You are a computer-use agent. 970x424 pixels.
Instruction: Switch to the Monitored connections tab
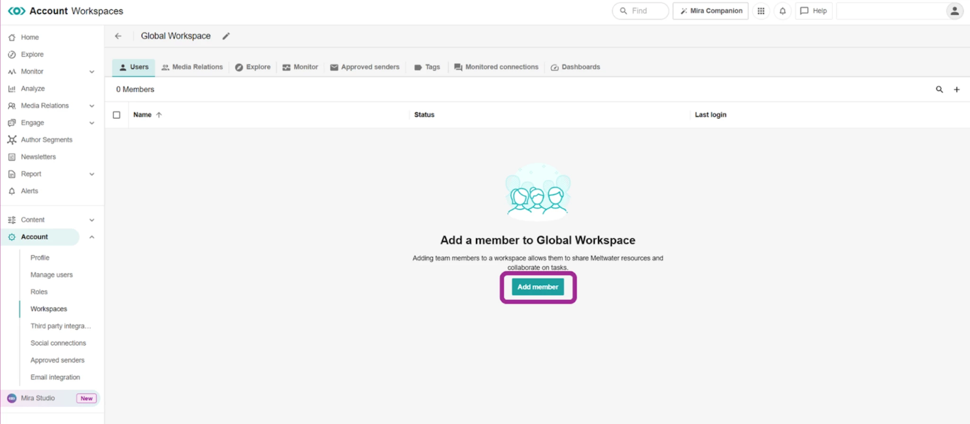click(x=496, y=67)
